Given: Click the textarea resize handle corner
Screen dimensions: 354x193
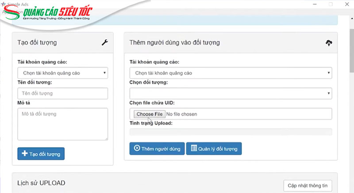Looking at the screenshot, I should tap(106, 138).
